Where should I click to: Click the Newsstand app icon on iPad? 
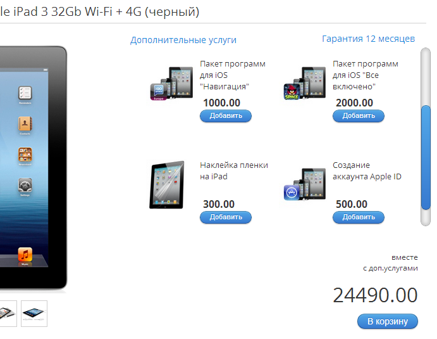pyautogui.click(x=25, y=155)
